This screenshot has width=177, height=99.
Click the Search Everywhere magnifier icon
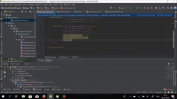[x=168, y=8]
